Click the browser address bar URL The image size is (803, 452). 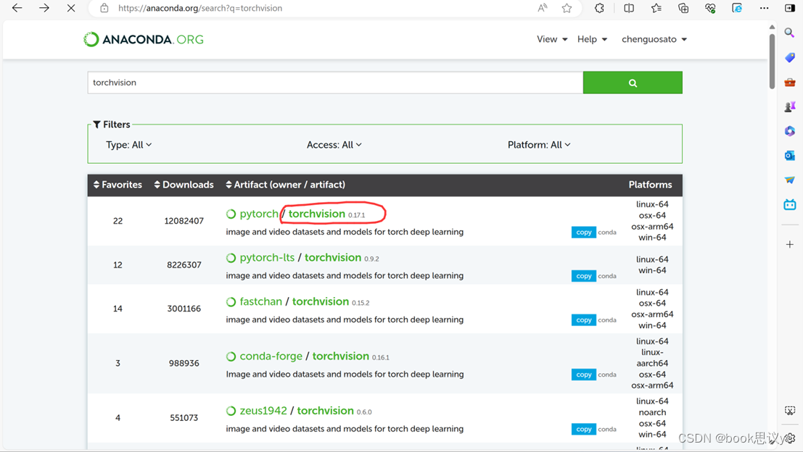click(x=200, y=8)
